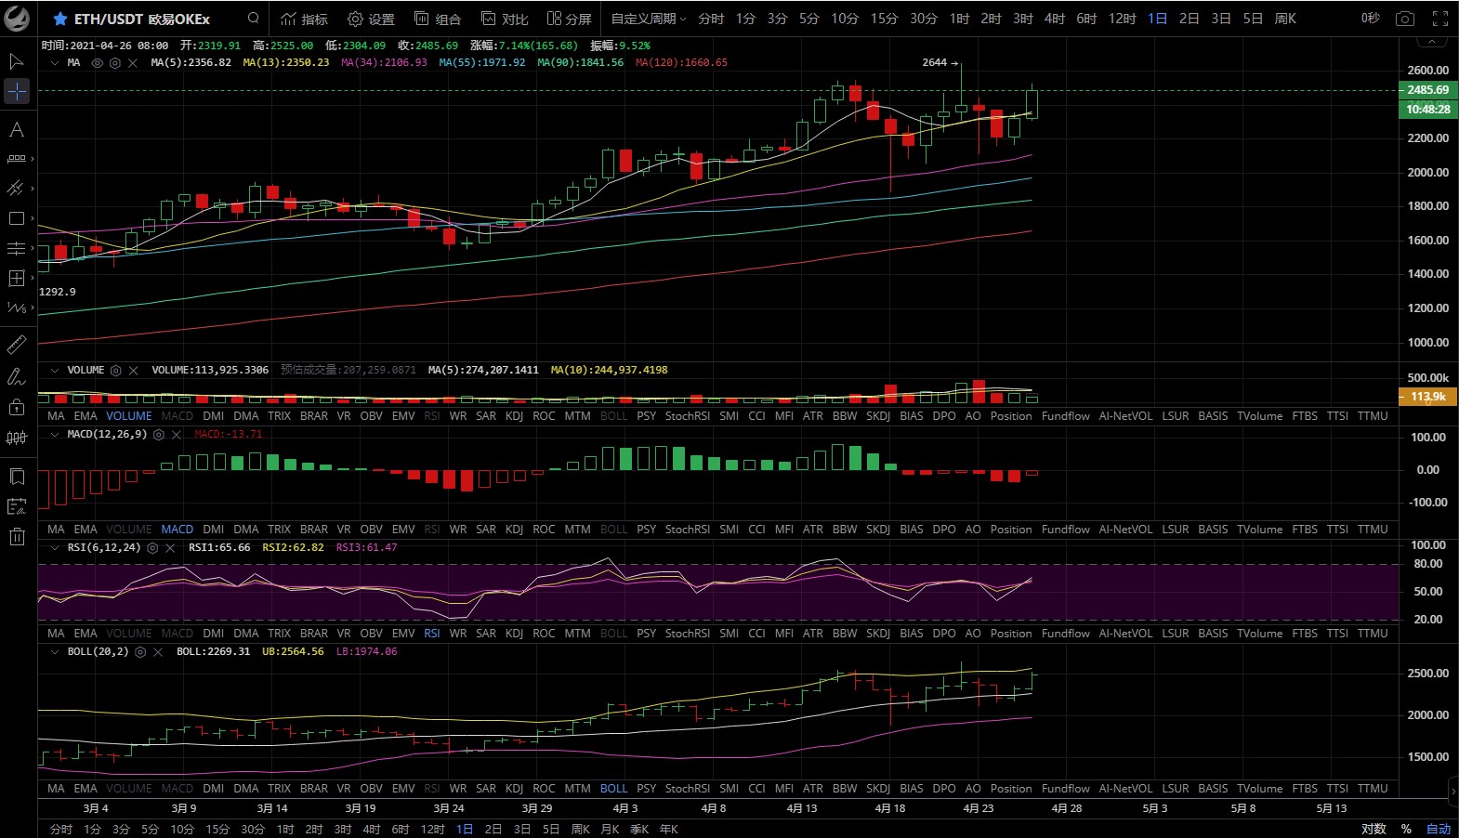Select the freehand brush drawing tool
Screen dimensions: 1459x838
point(17,376)
